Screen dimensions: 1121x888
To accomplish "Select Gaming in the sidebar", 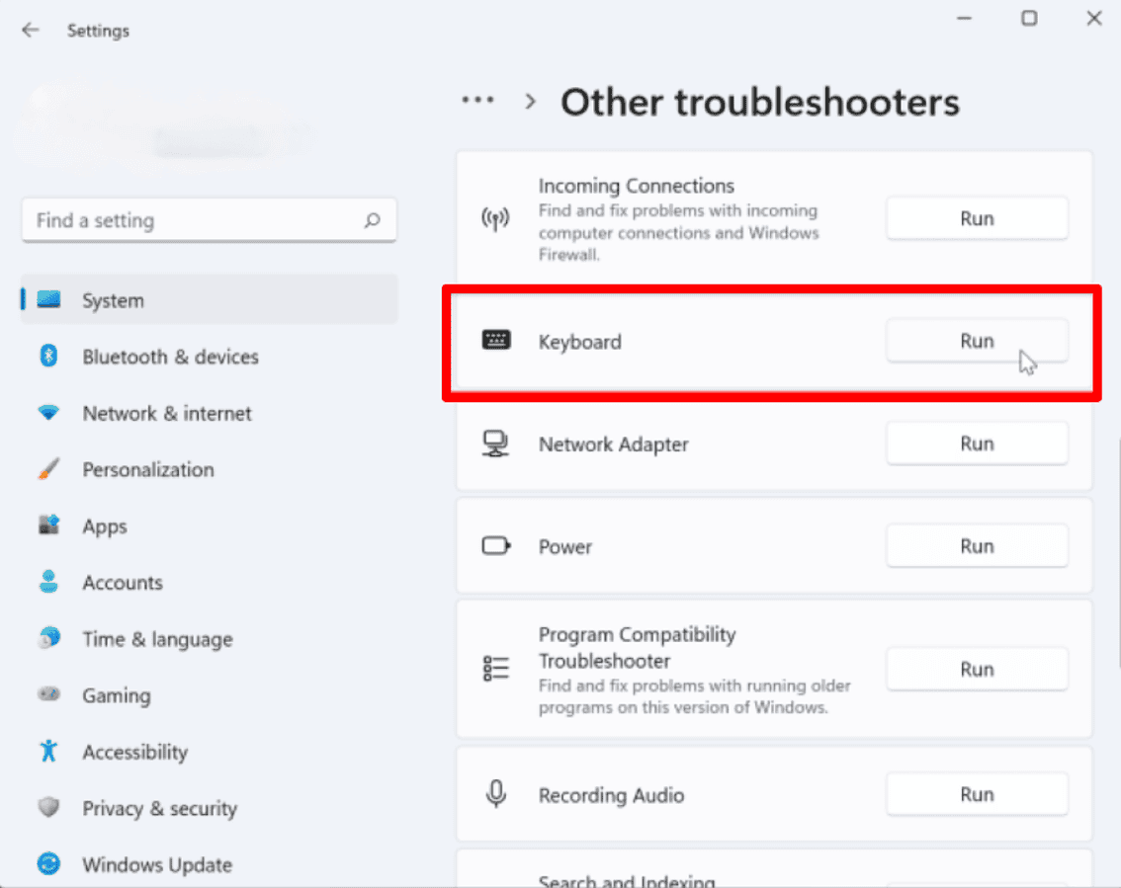I will pos(209,695).
